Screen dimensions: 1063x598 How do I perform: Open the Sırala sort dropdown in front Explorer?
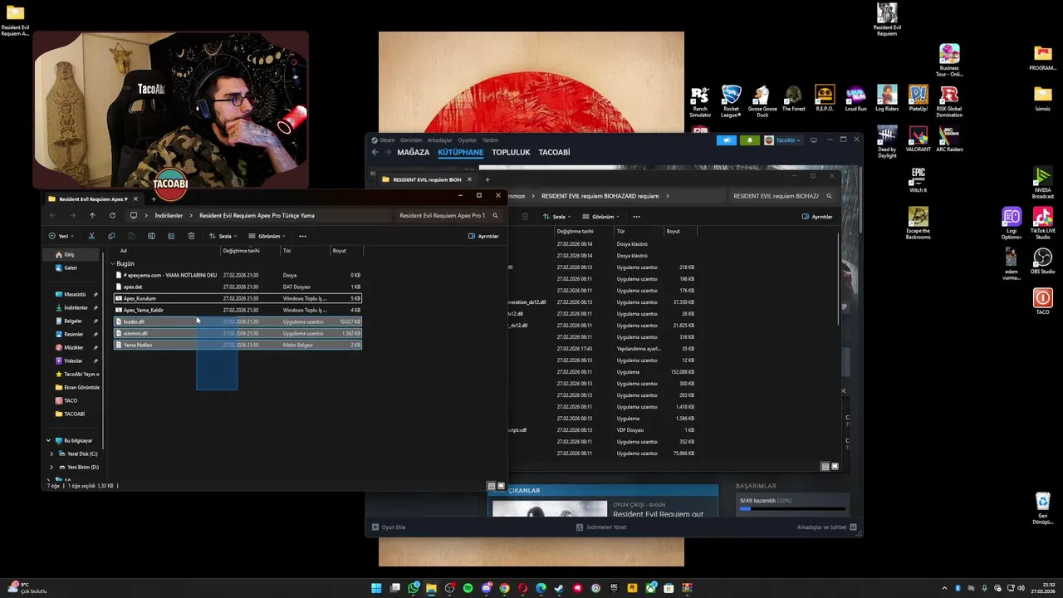[223, 236]
